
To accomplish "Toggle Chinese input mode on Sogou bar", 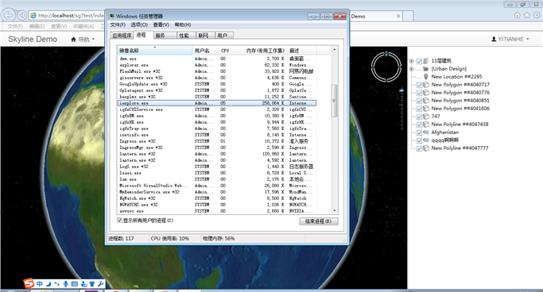I will pyautogui.click(x=40, y=284).
